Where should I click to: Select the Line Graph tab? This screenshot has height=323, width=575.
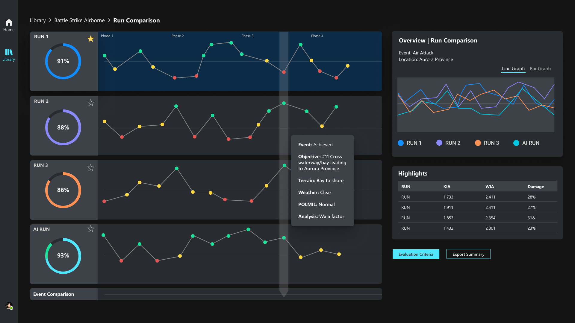513,69
